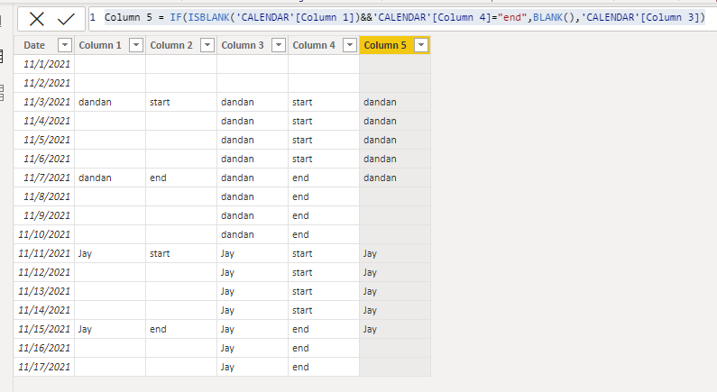Click the date cell 11/15/2021
The image size is (717, 392).
click(44, 329)
